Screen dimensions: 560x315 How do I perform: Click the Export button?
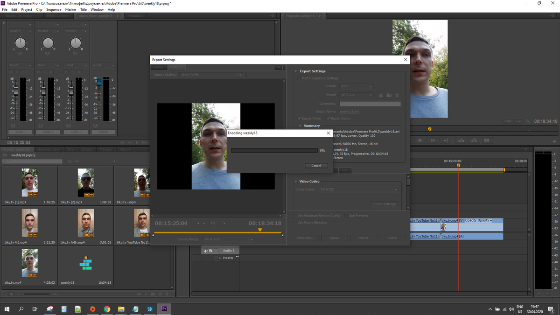click(x=363, y=238)
